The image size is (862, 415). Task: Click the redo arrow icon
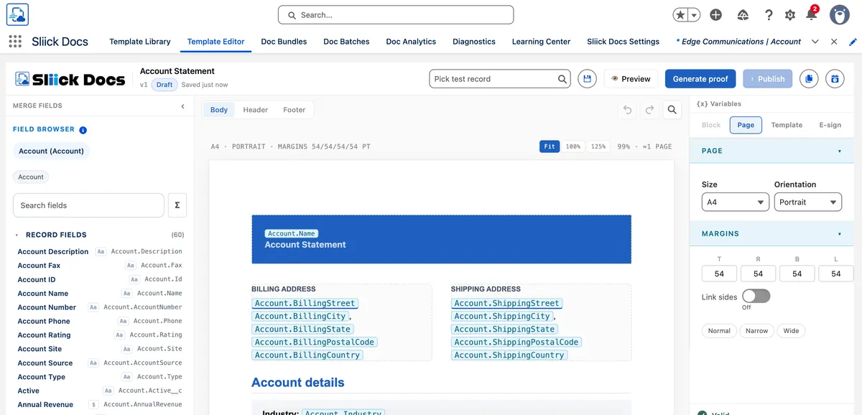649,110
